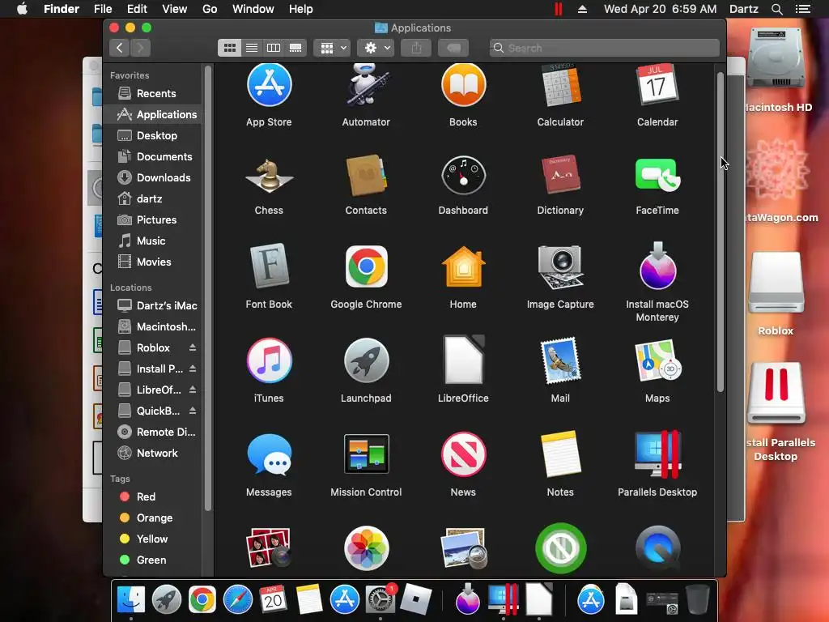
Task: Select Launchpad in the Applications window
Action: (367, 360)
